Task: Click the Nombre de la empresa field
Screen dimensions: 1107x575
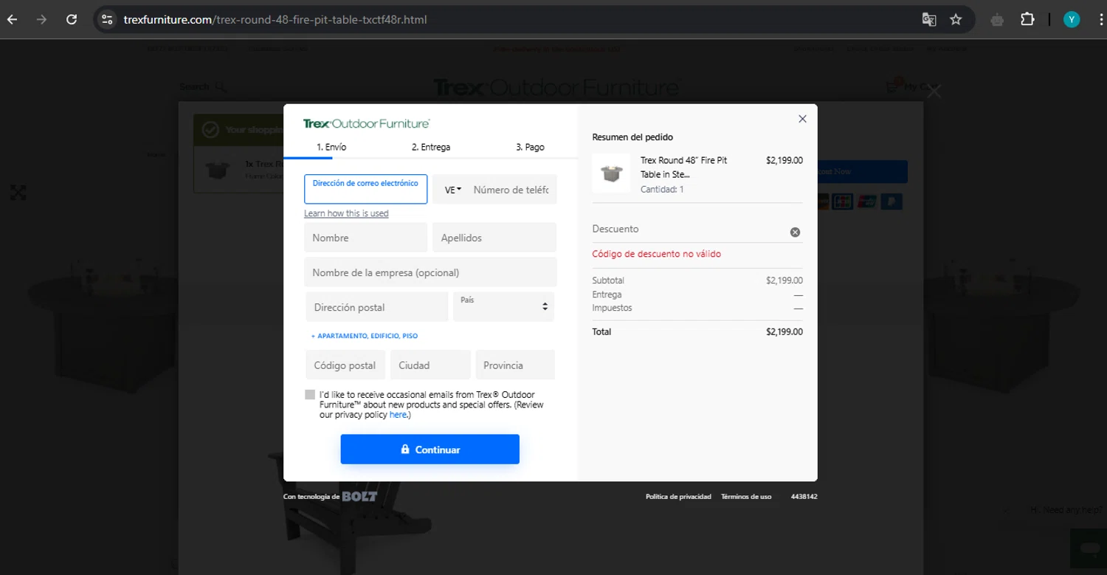Action: coord(430,272)
